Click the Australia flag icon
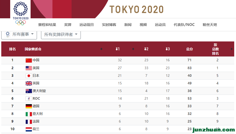The image size is (236, 134). [x=29, y=91]
